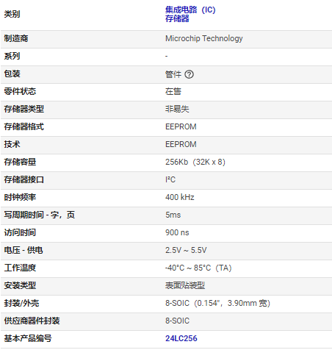Open the 集成电路 (IC) category link

(x=190, y=10)
